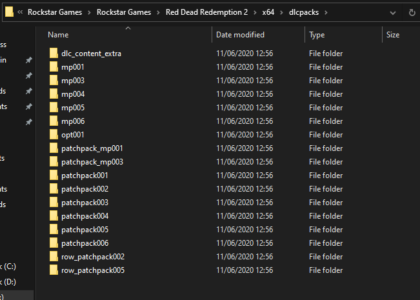Click the row_patchpack002 folder icon
The width and height of the screenshot is (420, 300).
tap(54, 256)
